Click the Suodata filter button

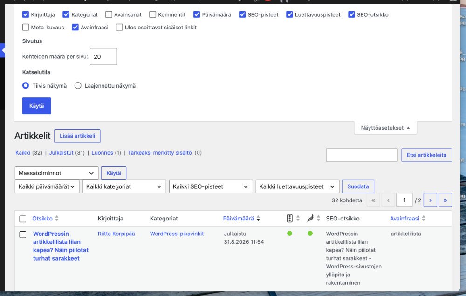tap(358, 186)
